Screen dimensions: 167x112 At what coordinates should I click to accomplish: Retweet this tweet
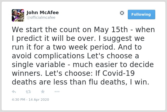tap(28, 92)
